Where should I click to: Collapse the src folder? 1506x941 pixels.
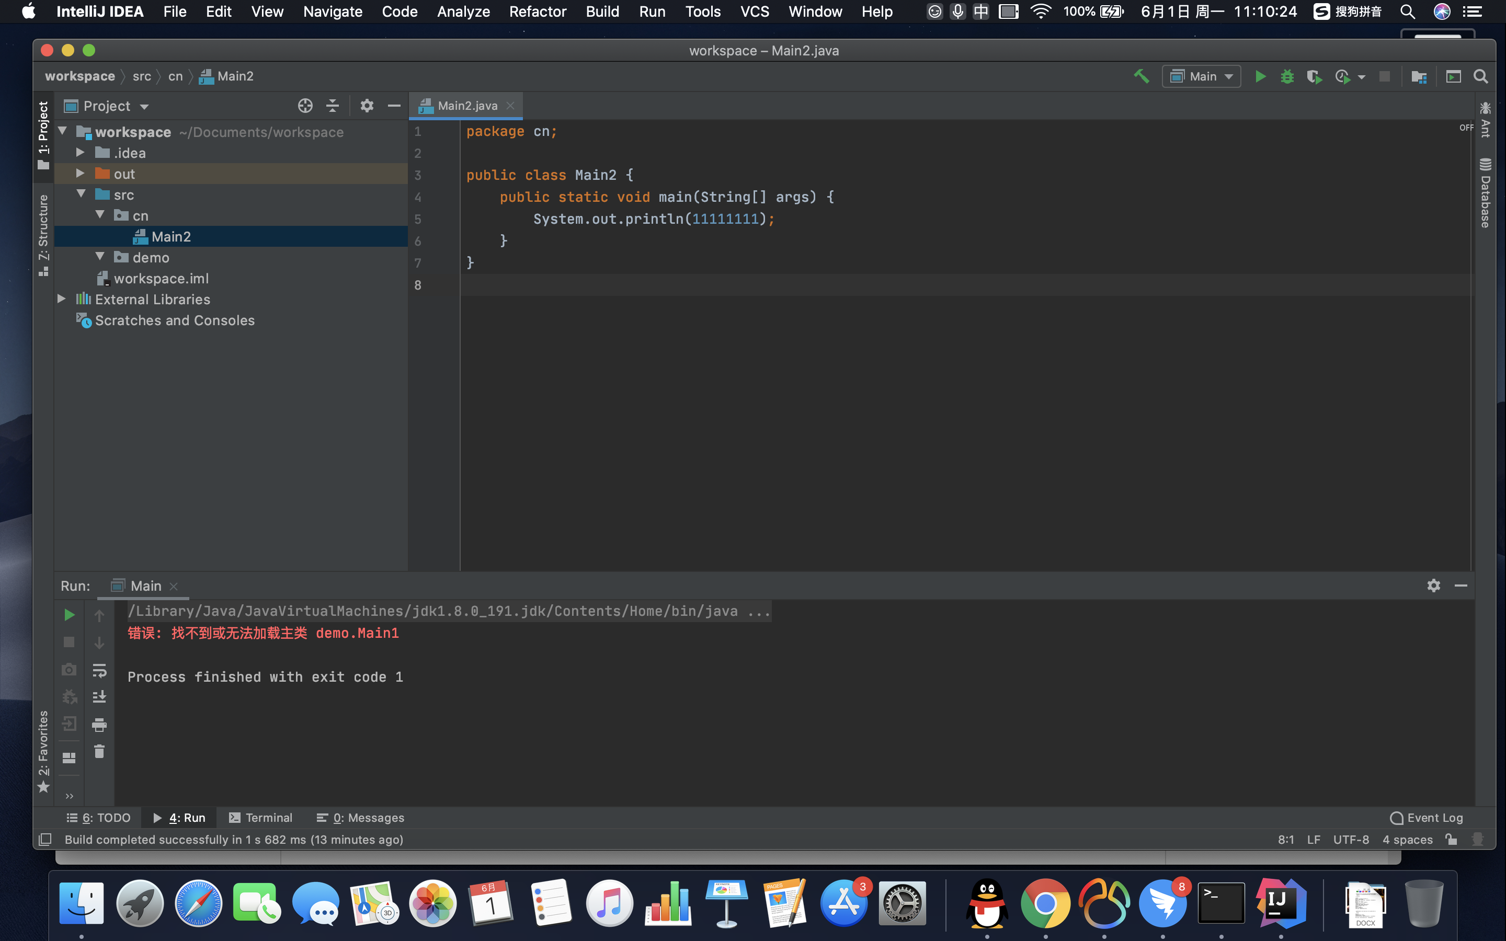[81, 194]
